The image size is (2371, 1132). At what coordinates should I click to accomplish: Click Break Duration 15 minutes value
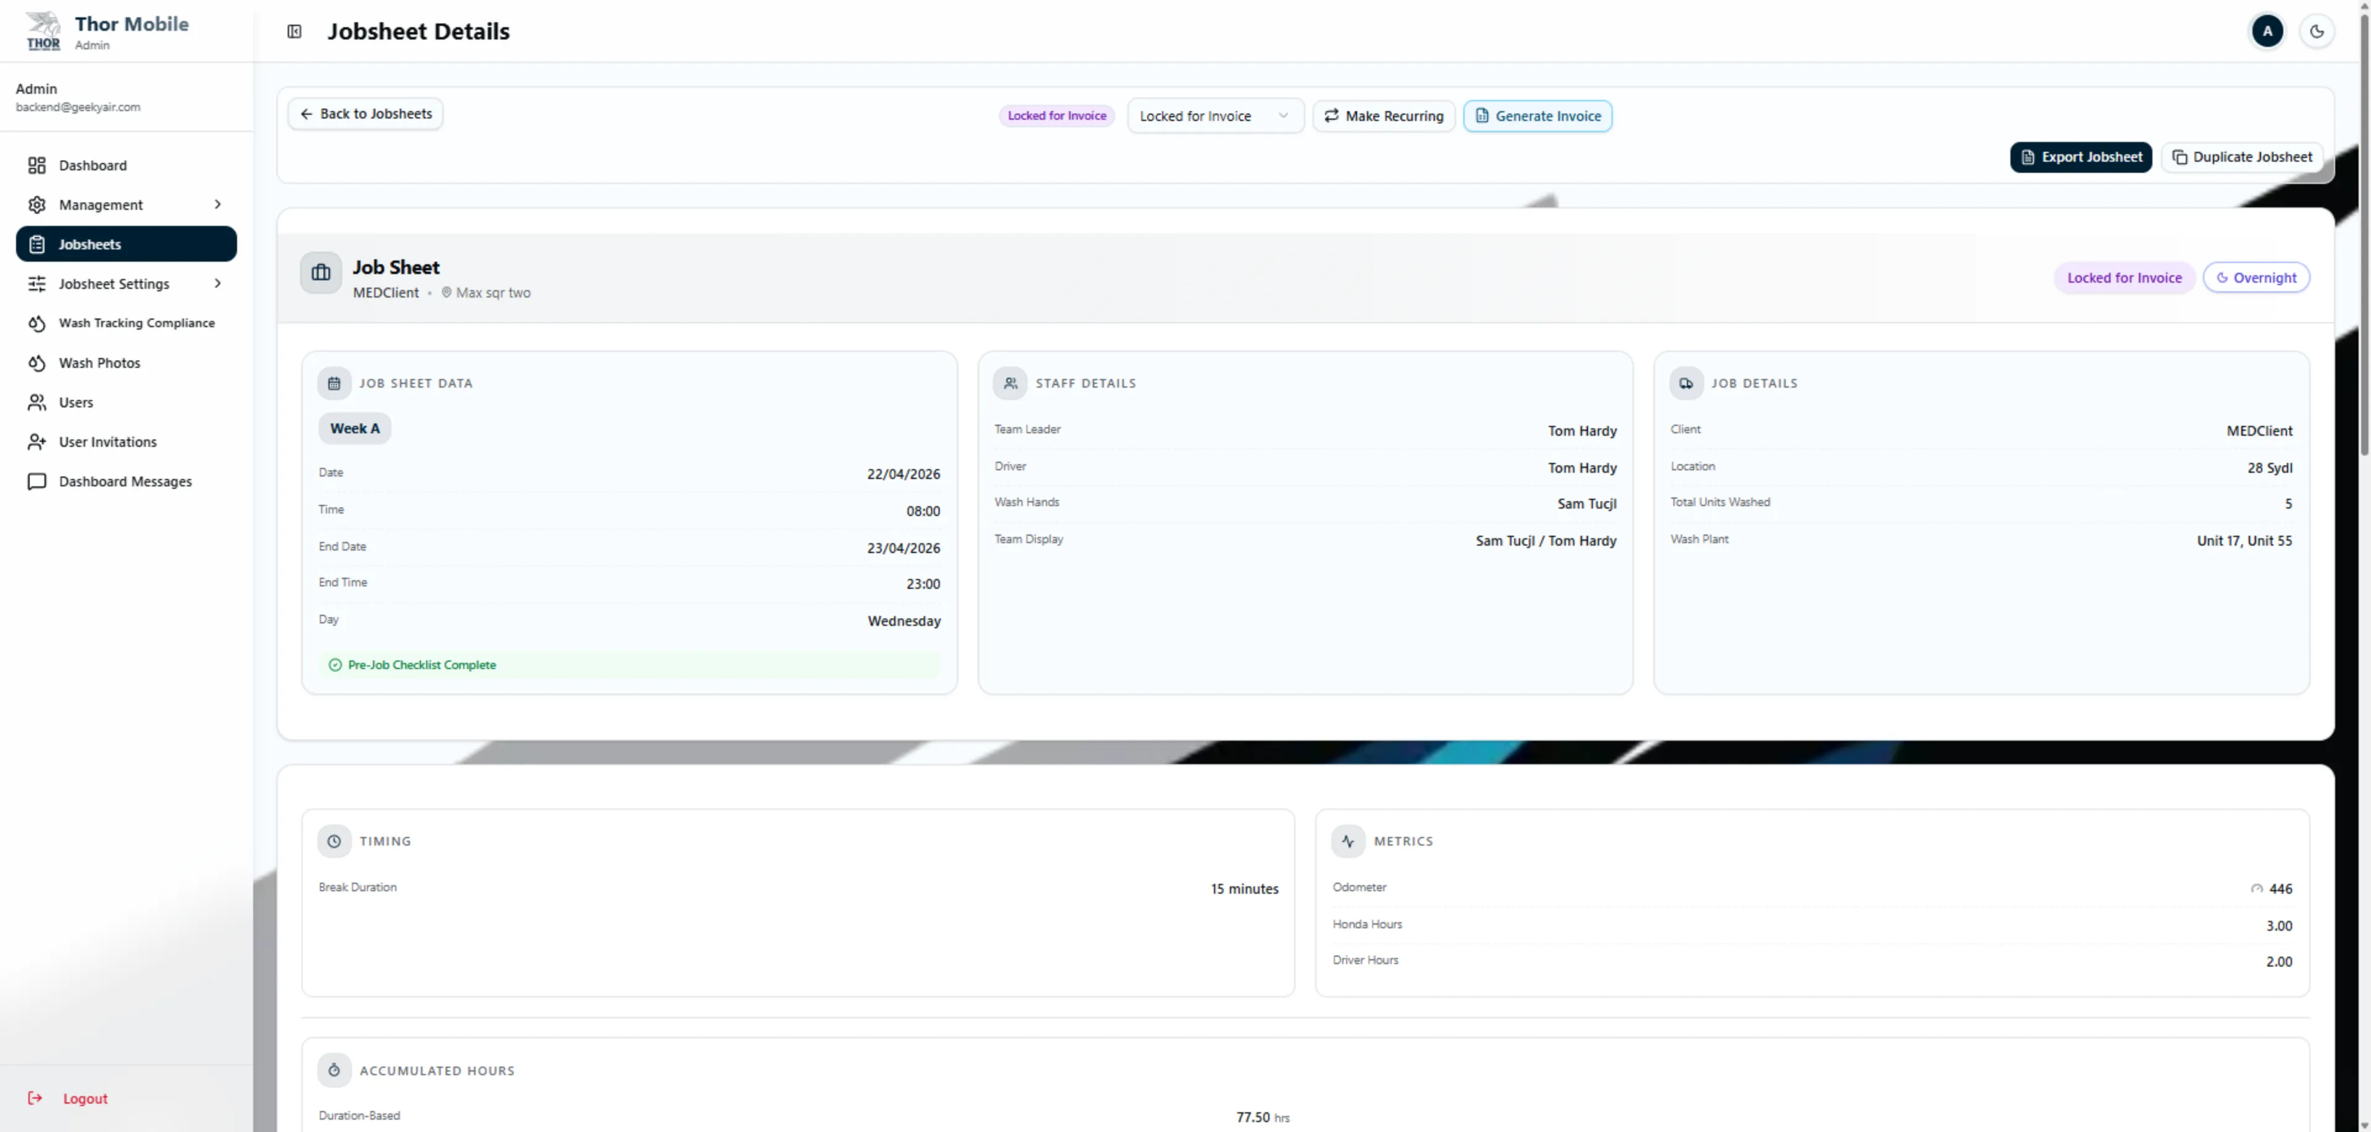pos(1244,889)
